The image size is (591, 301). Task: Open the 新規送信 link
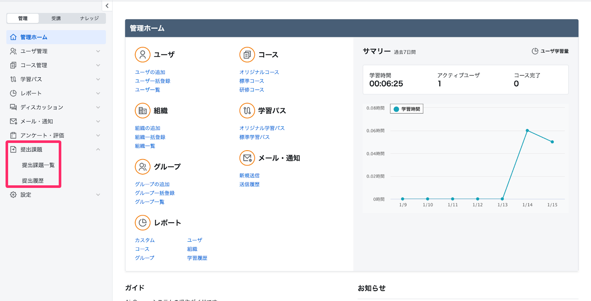click(x=249, y=176)
